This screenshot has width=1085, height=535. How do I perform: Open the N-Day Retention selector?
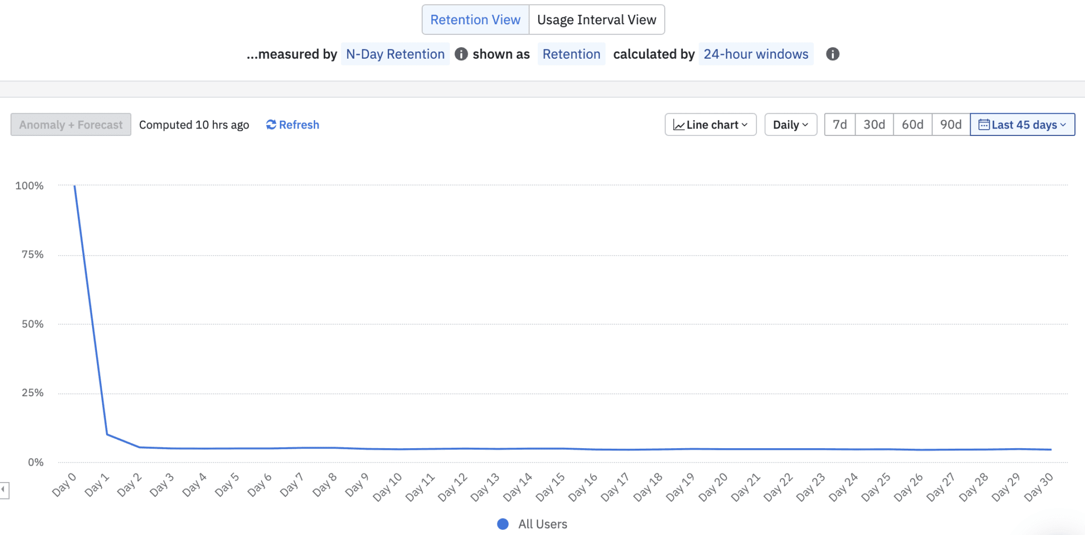(395, 54)
